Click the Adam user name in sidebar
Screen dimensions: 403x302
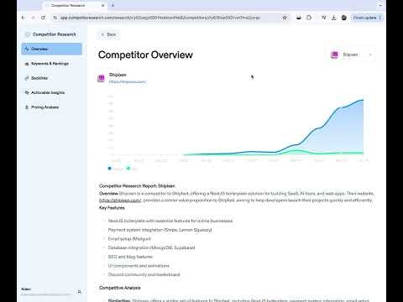(x=26, y=289)
